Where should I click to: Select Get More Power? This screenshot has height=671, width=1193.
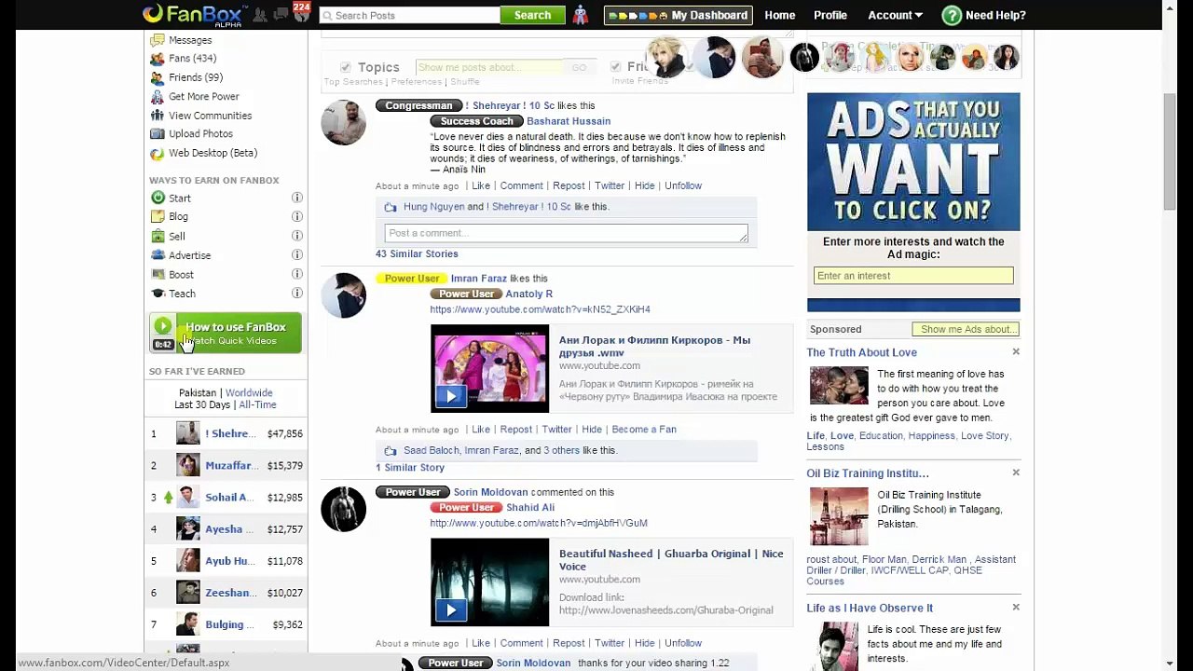(x=204, y=96)
